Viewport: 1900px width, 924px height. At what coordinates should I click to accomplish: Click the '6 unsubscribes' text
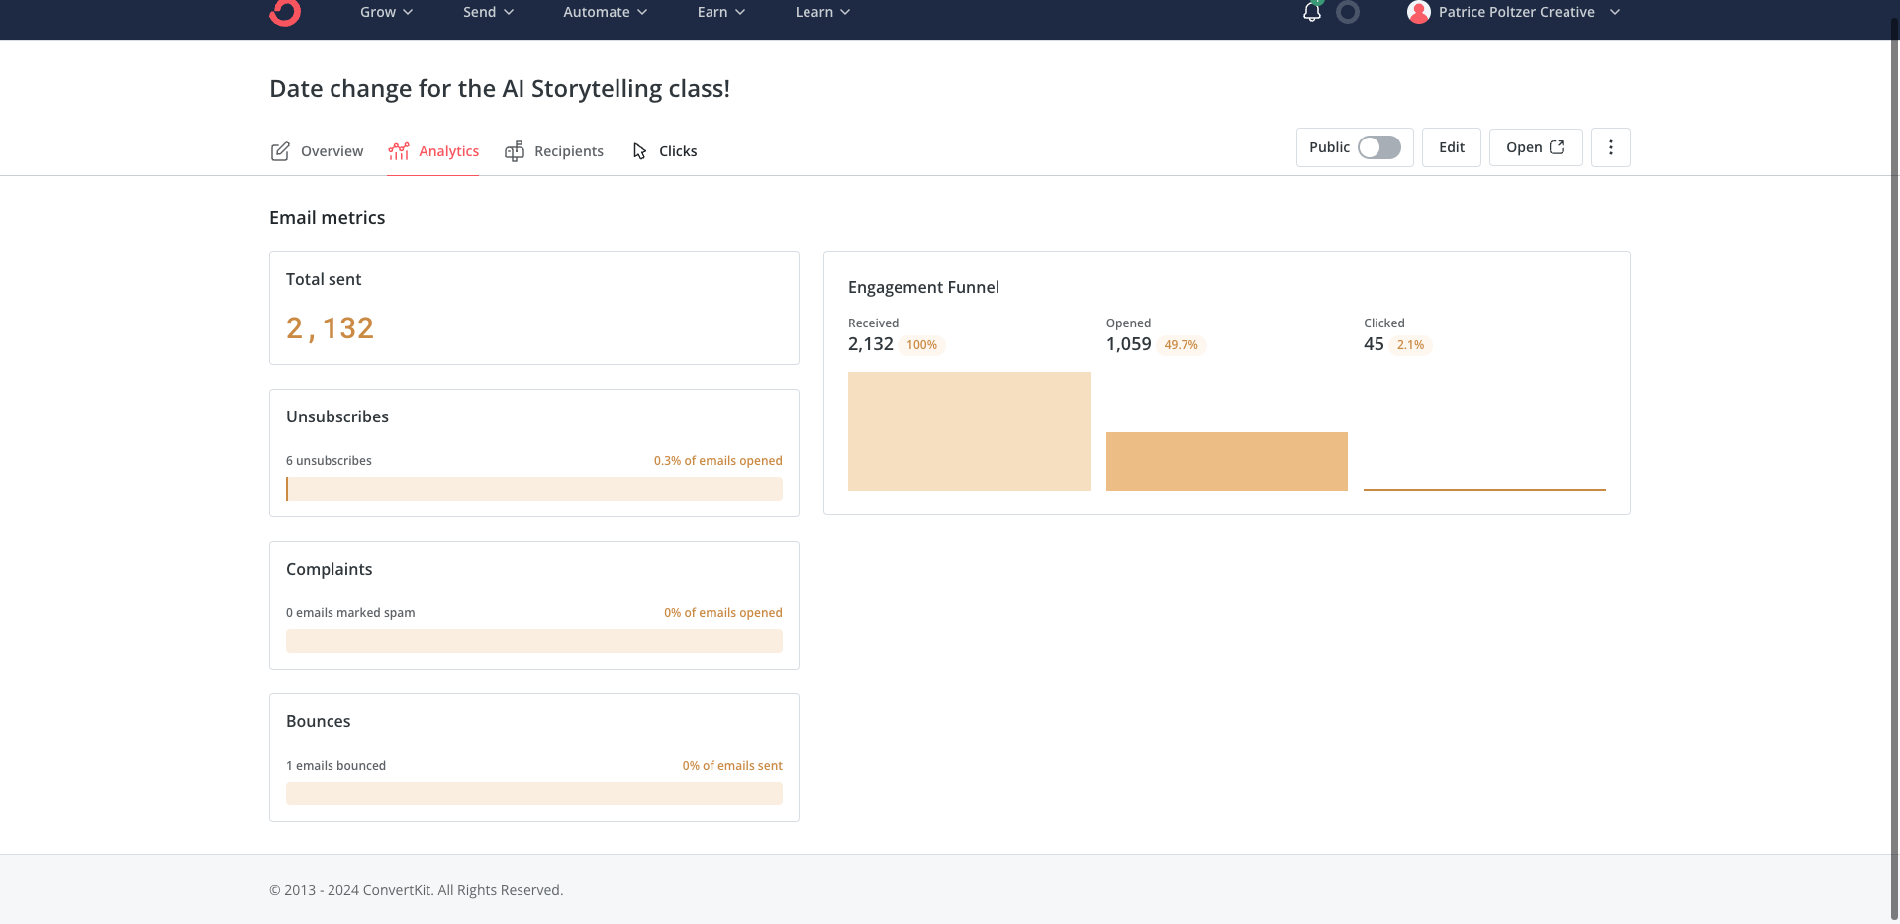coord(329,461)
